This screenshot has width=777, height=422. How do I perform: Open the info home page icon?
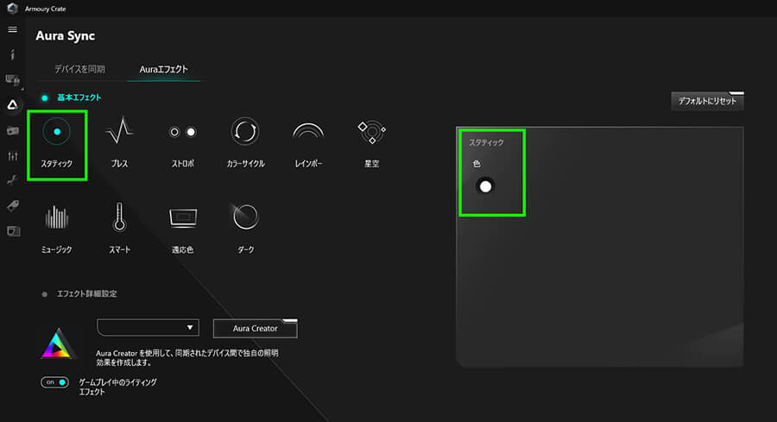12,54
